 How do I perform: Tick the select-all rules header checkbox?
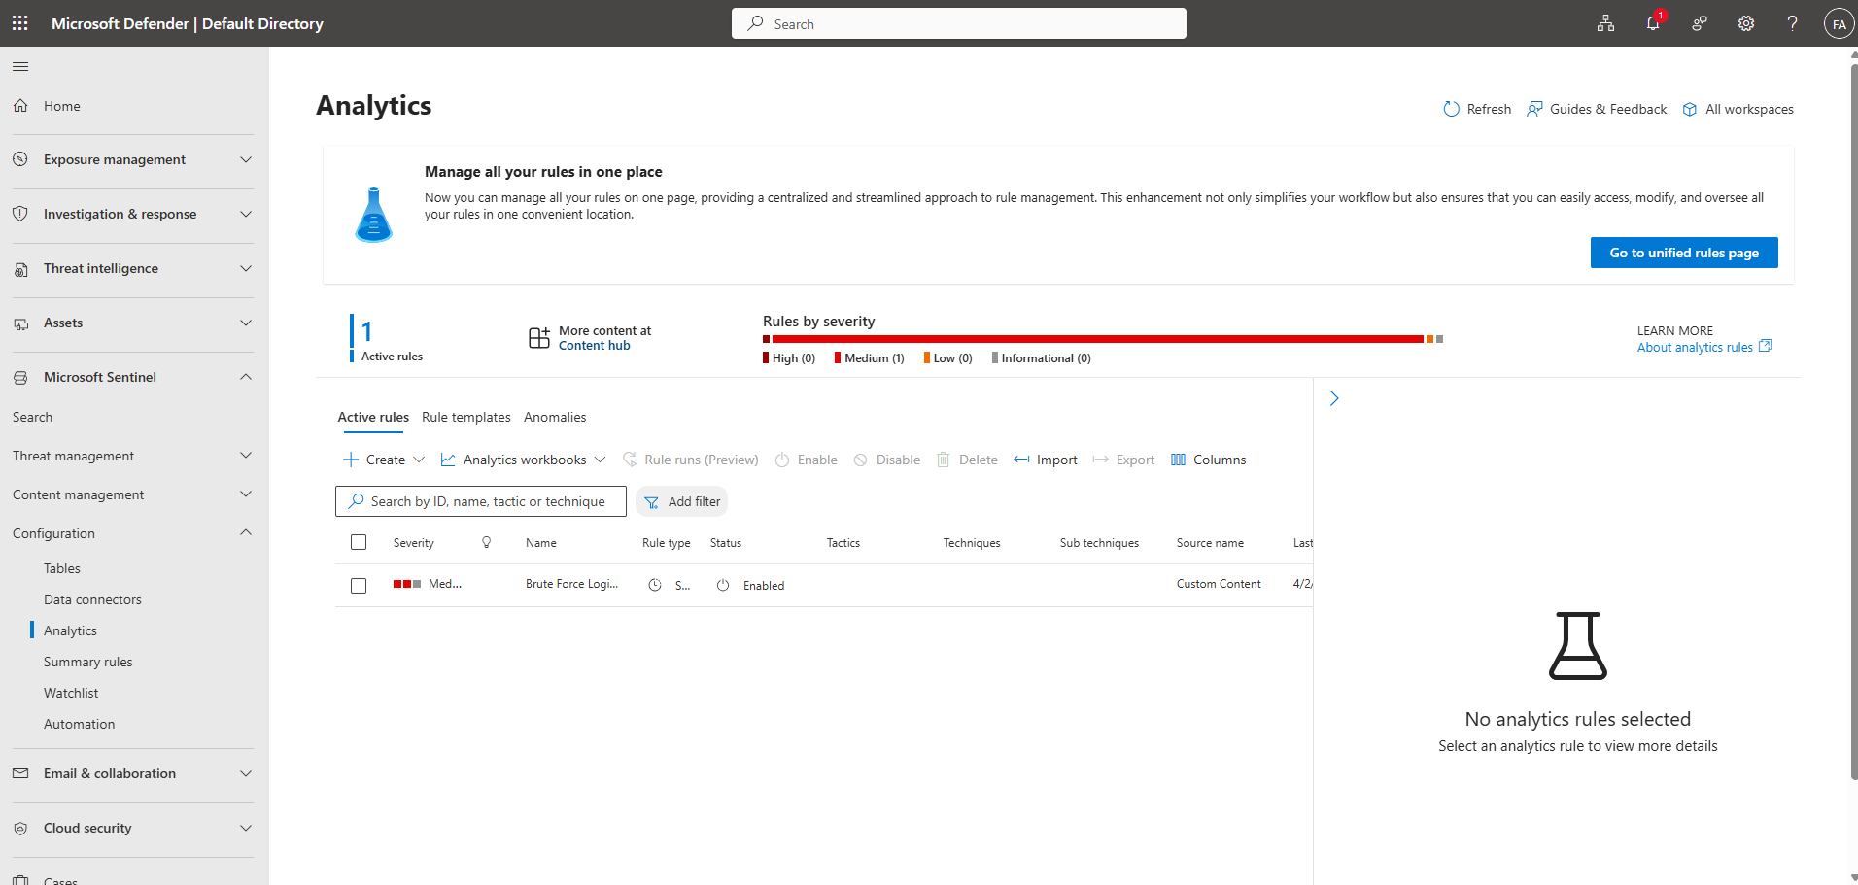tap(359, 542)
